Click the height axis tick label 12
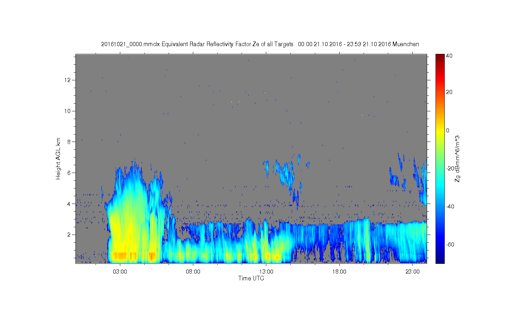The image size is (529, 317). click(x=68, y=80)
